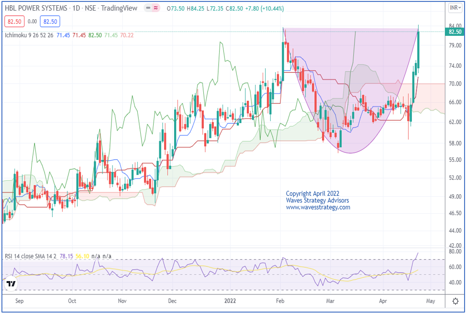This screenshot has height=314, width=466.
Task: Click the grey dash market status icon
Action: tap(148, 9)
